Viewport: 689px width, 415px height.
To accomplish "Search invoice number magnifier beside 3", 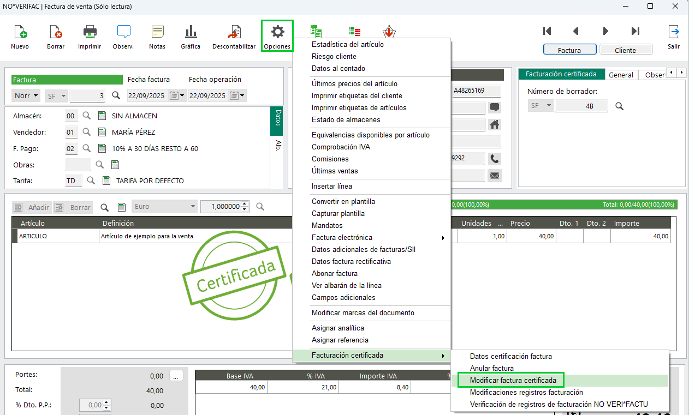I will (x=116, y=95).
